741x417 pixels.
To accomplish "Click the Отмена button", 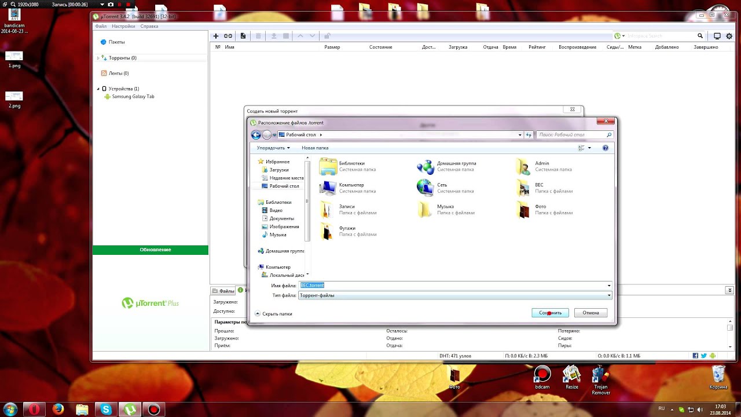I will pos(590,313).
